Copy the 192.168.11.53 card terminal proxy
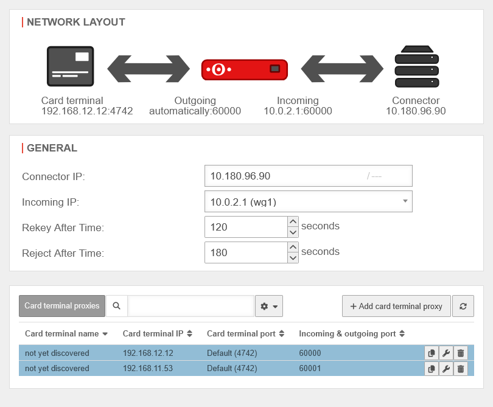This screenshot has width=493, height=407. click(x=432, y=369)
